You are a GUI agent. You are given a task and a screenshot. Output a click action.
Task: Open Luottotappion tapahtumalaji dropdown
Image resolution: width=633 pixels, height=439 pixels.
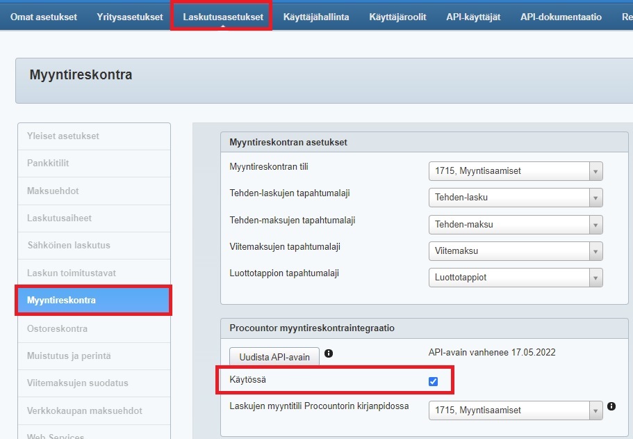(515, 278)
